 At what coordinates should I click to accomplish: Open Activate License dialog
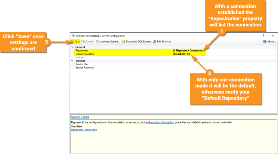click(108, 41)
